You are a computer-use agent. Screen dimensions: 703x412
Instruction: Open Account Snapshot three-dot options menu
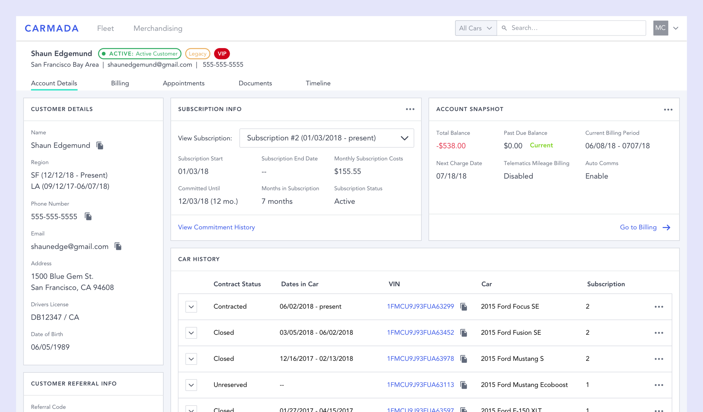(x=668, y=109)
